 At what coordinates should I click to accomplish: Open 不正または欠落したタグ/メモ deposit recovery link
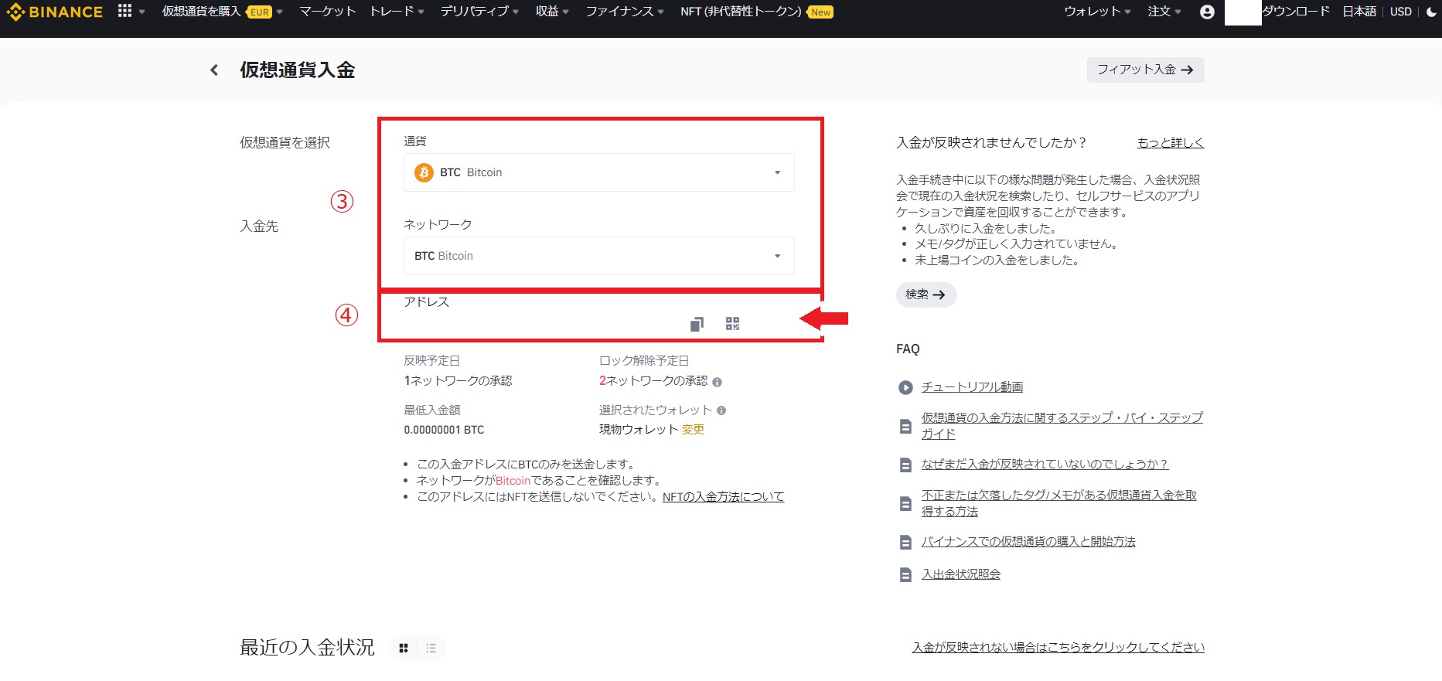click(1059, 503)
